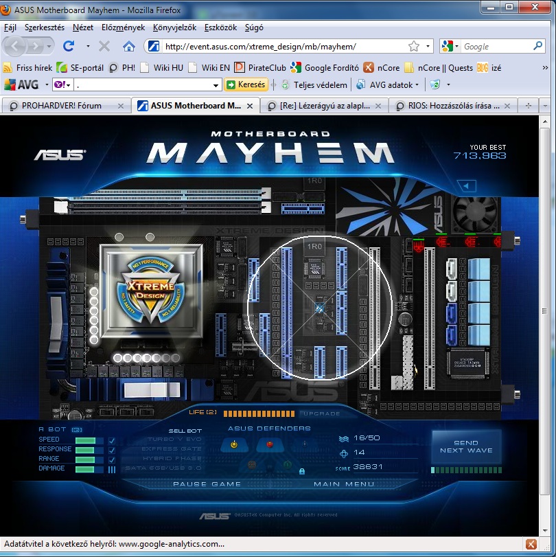
Task: Toggle the RANGE upgrade checkbox
Action: [112, 460]
